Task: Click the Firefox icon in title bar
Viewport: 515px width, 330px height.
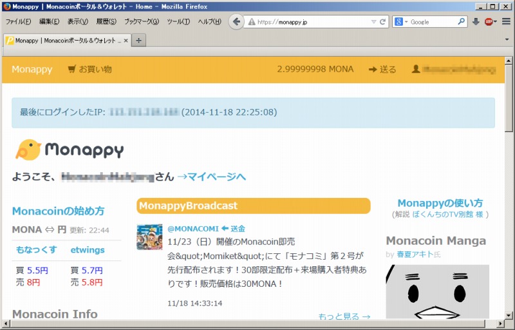Action: [6, 6]
